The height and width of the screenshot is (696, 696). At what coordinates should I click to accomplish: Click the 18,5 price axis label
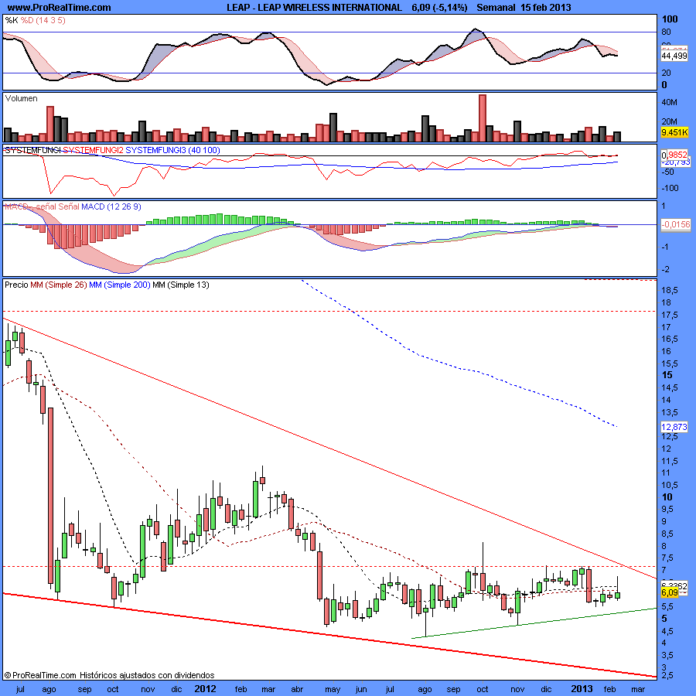670,290
